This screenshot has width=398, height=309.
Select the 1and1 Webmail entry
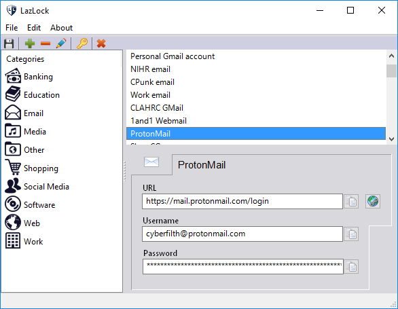coord(256,121)
